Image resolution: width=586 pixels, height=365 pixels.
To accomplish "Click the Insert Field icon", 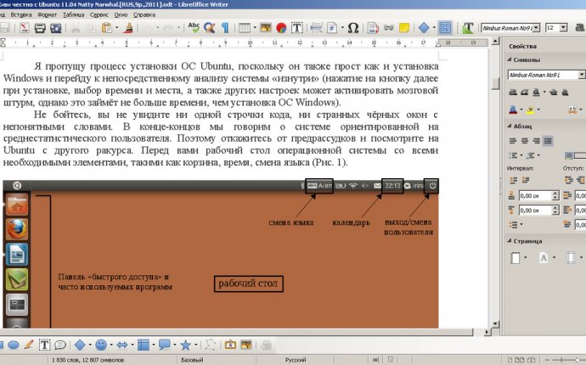I will click(x=331, y=28).
